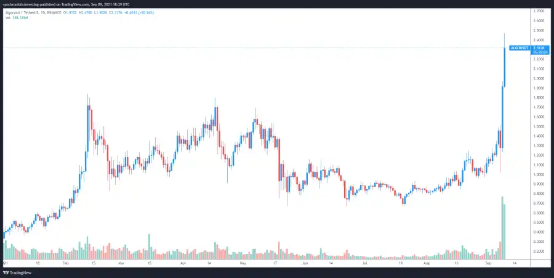Click the countdown timer under the price label

click(540, 52)
